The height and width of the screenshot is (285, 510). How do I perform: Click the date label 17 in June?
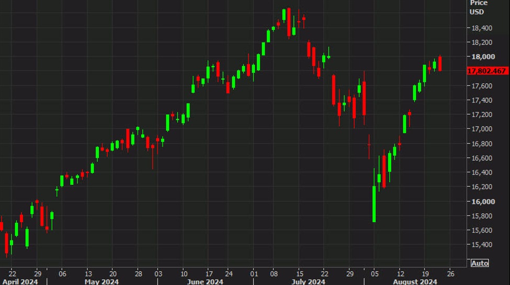point(209,273)
